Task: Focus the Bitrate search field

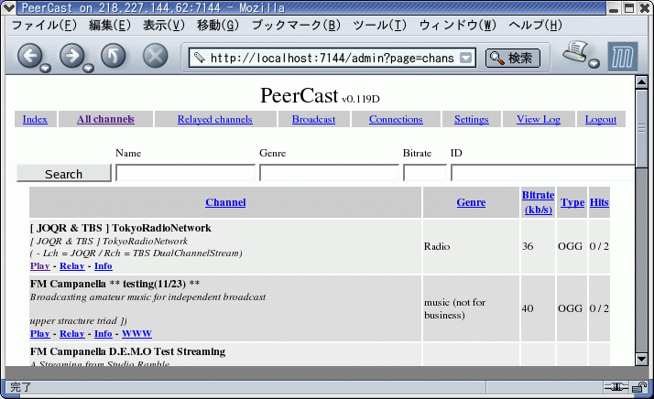Action: [x=425, y=173]
